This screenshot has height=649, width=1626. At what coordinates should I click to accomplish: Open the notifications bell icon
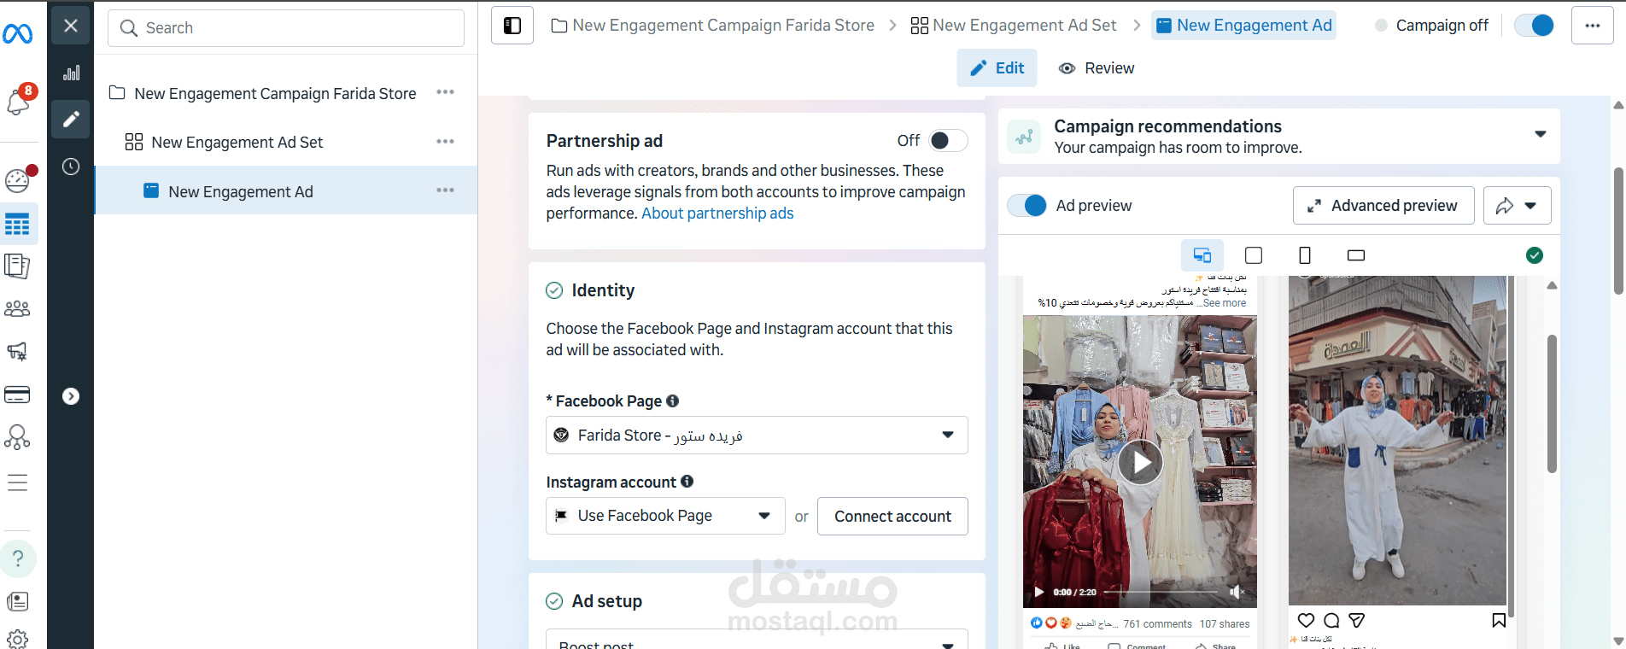18,102
